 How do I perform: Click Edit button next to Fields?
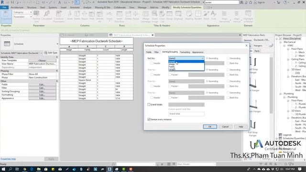42,85
